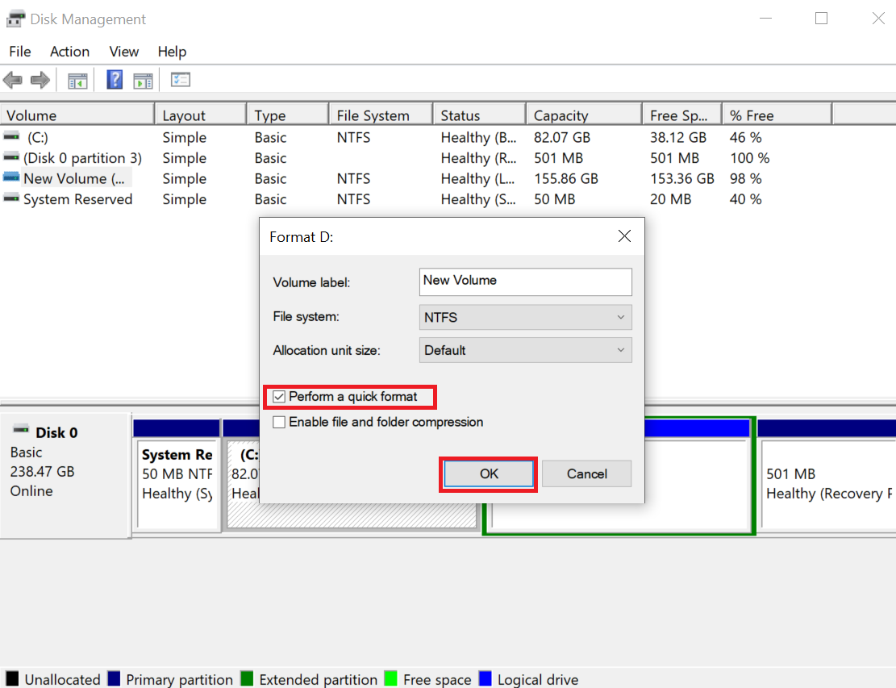This screenshot has height=688, width=896.
Task: Cancel the Format D: dialog
Action: (586, 473)
